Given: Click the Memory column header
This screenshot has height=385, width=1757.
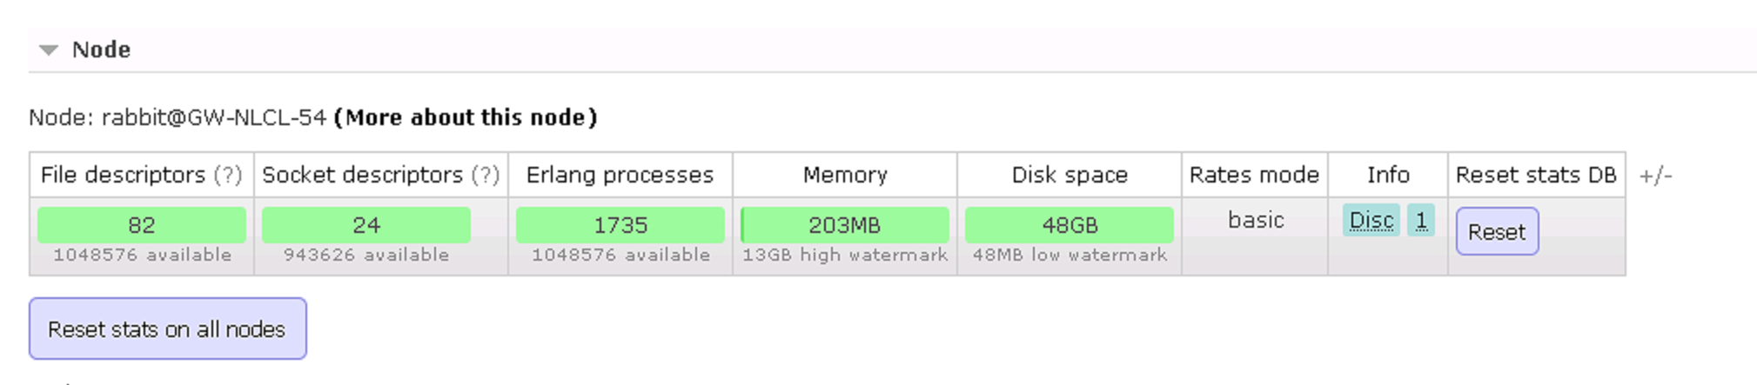Looking at the screenshot, I should tap(845, 175).
